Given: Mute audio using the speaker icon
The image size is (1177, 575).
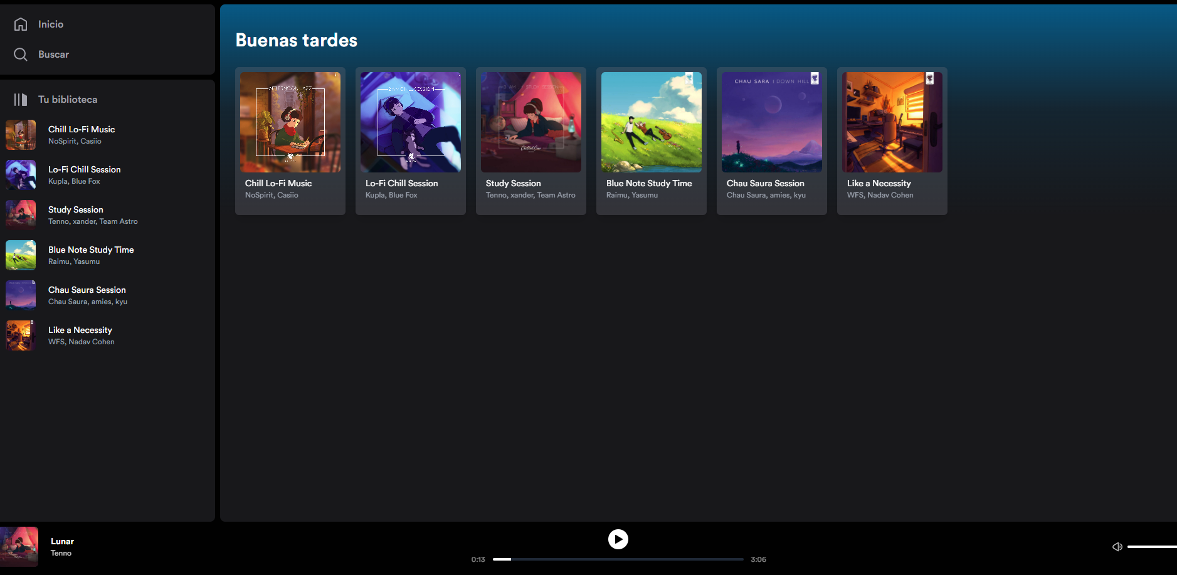Looking at the screenshot, I should [x=1117, y=547].
